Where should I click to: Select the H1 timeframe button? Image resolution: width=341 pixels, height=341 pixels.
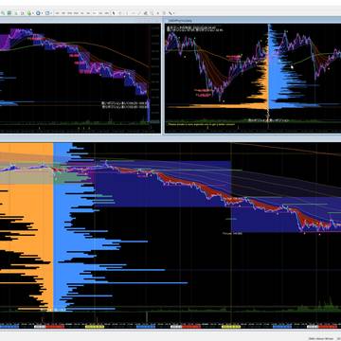[x=82, y=13]
